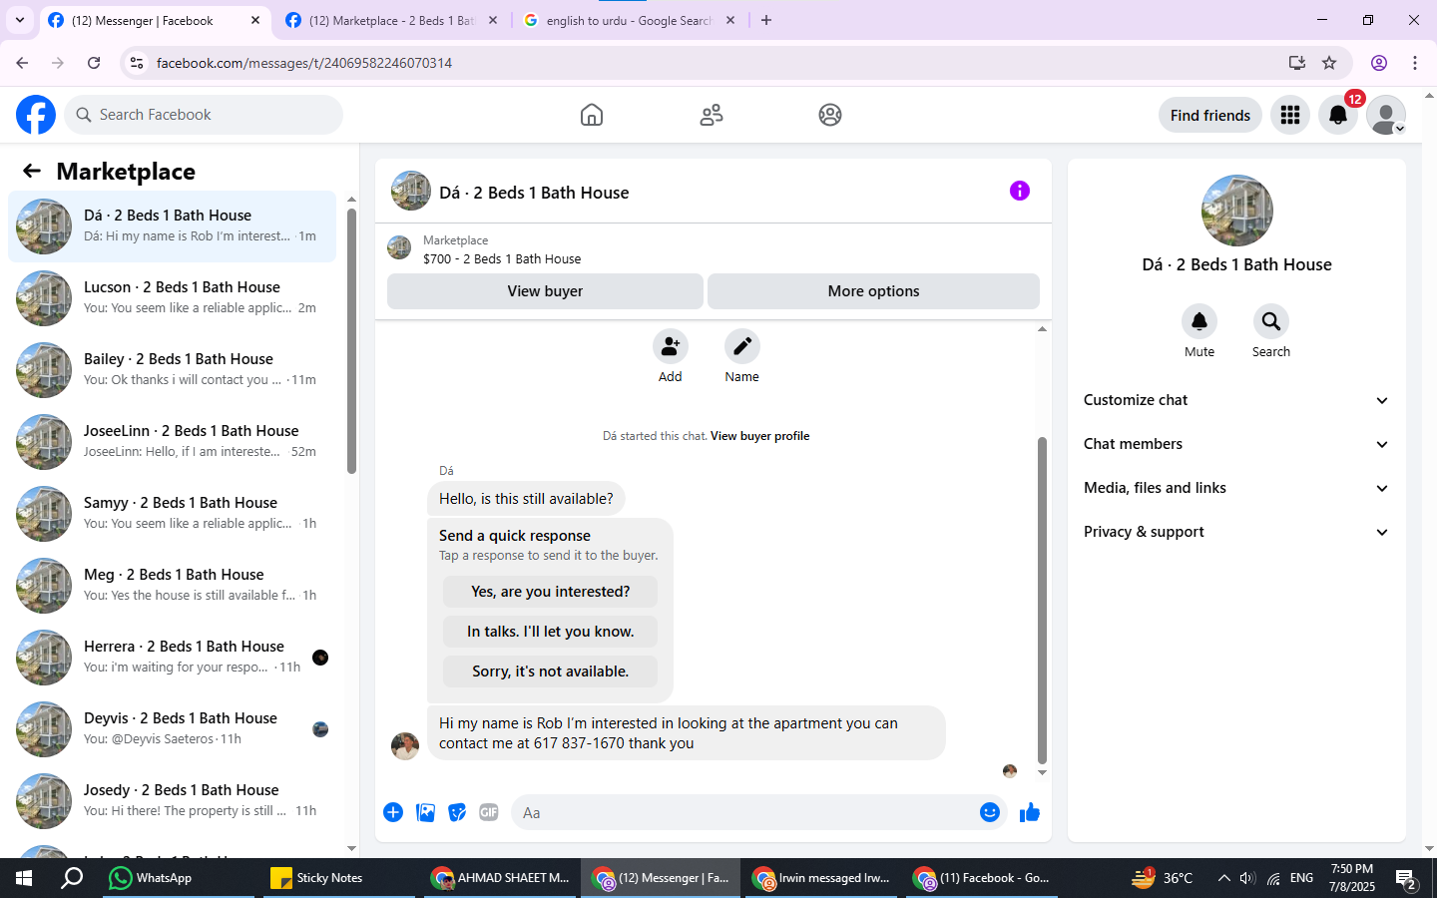Open the Chrome three-dot menu
The height and width of the screenshot is (898, 1437).
point(1415,63)
